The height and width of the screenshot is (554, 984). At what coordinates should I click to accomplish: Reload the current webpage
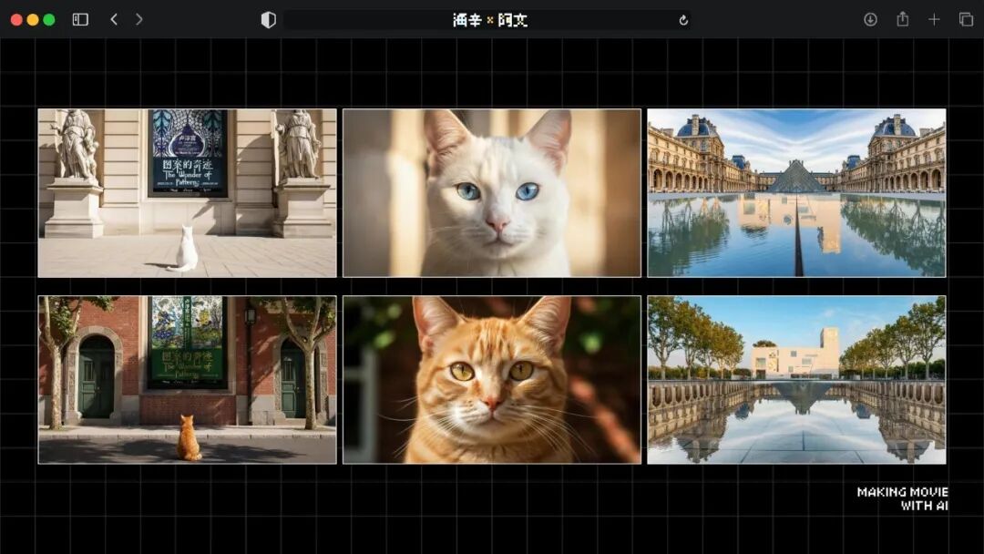pyautogui.click(x=682, y=18)
